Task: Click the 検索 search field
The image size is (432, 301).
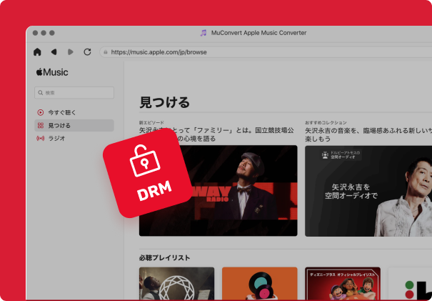Action: click(74, 93)
